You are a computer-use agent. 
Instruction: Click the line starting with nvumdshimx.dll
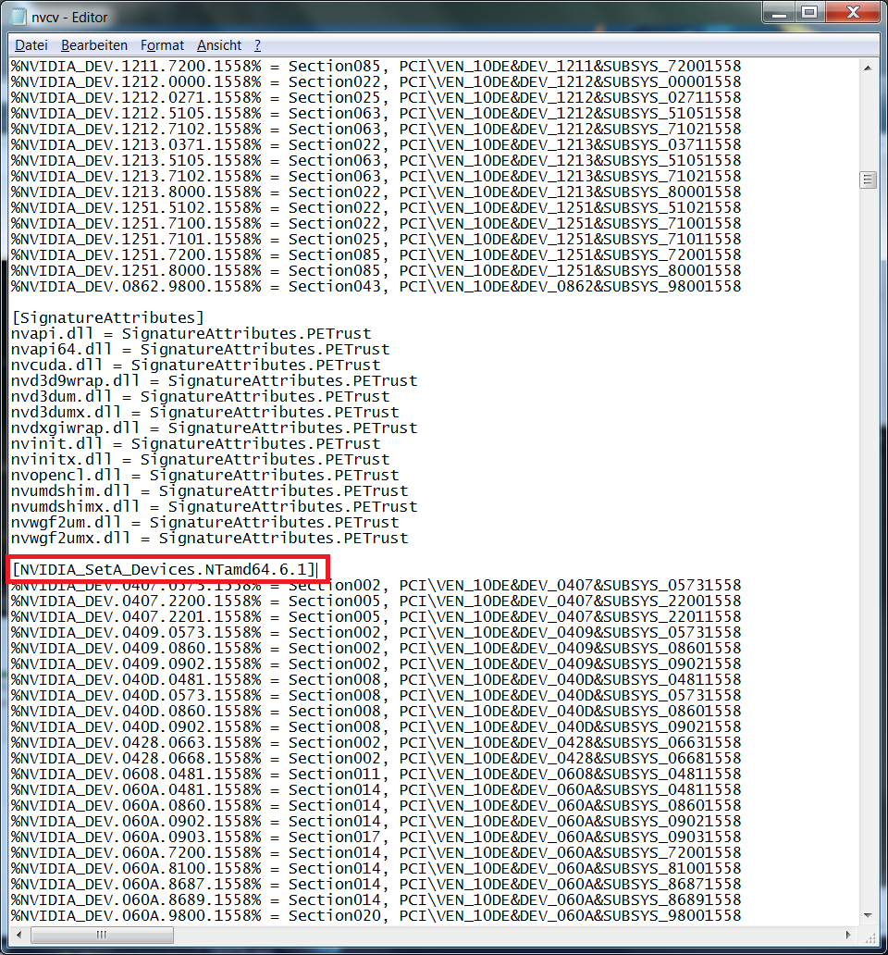(x=215, y=507)
